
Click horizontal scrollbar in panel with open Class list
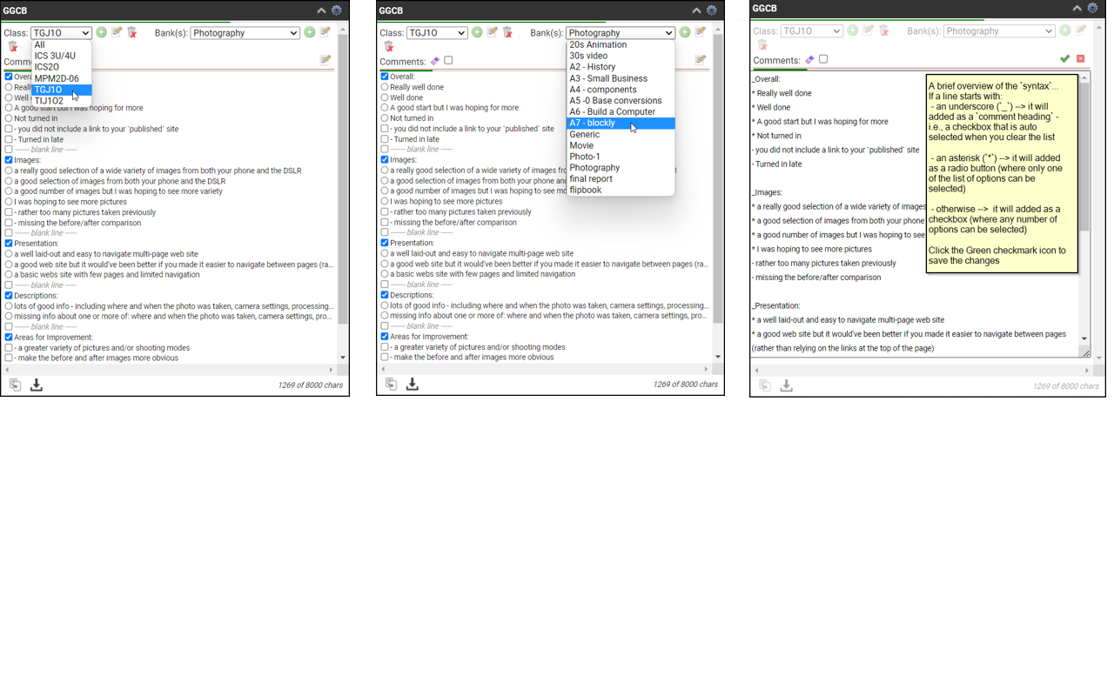[169, 370]
